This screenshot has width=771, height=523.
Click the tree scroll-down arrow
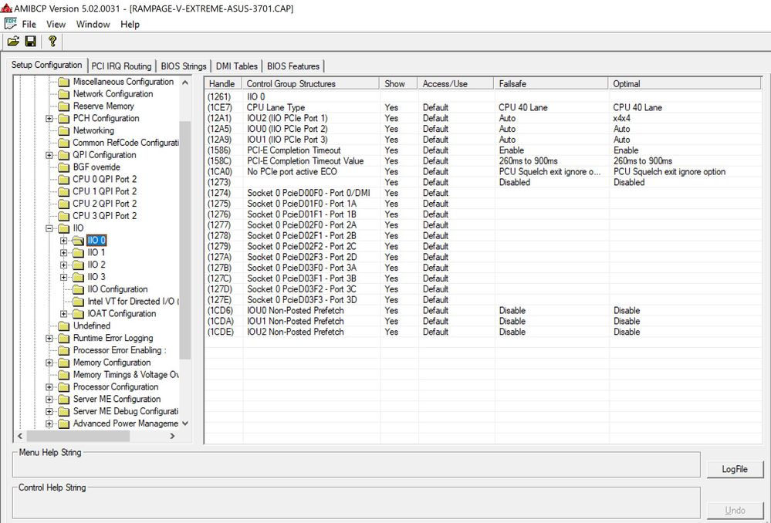(x=185, y=423)
